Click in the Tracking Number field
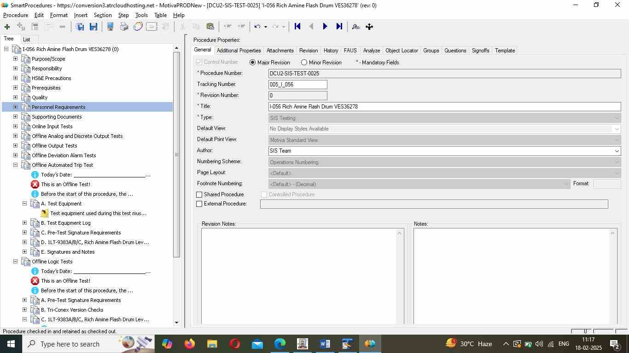This screenshot has height=353, width=629. pos(297,85)
